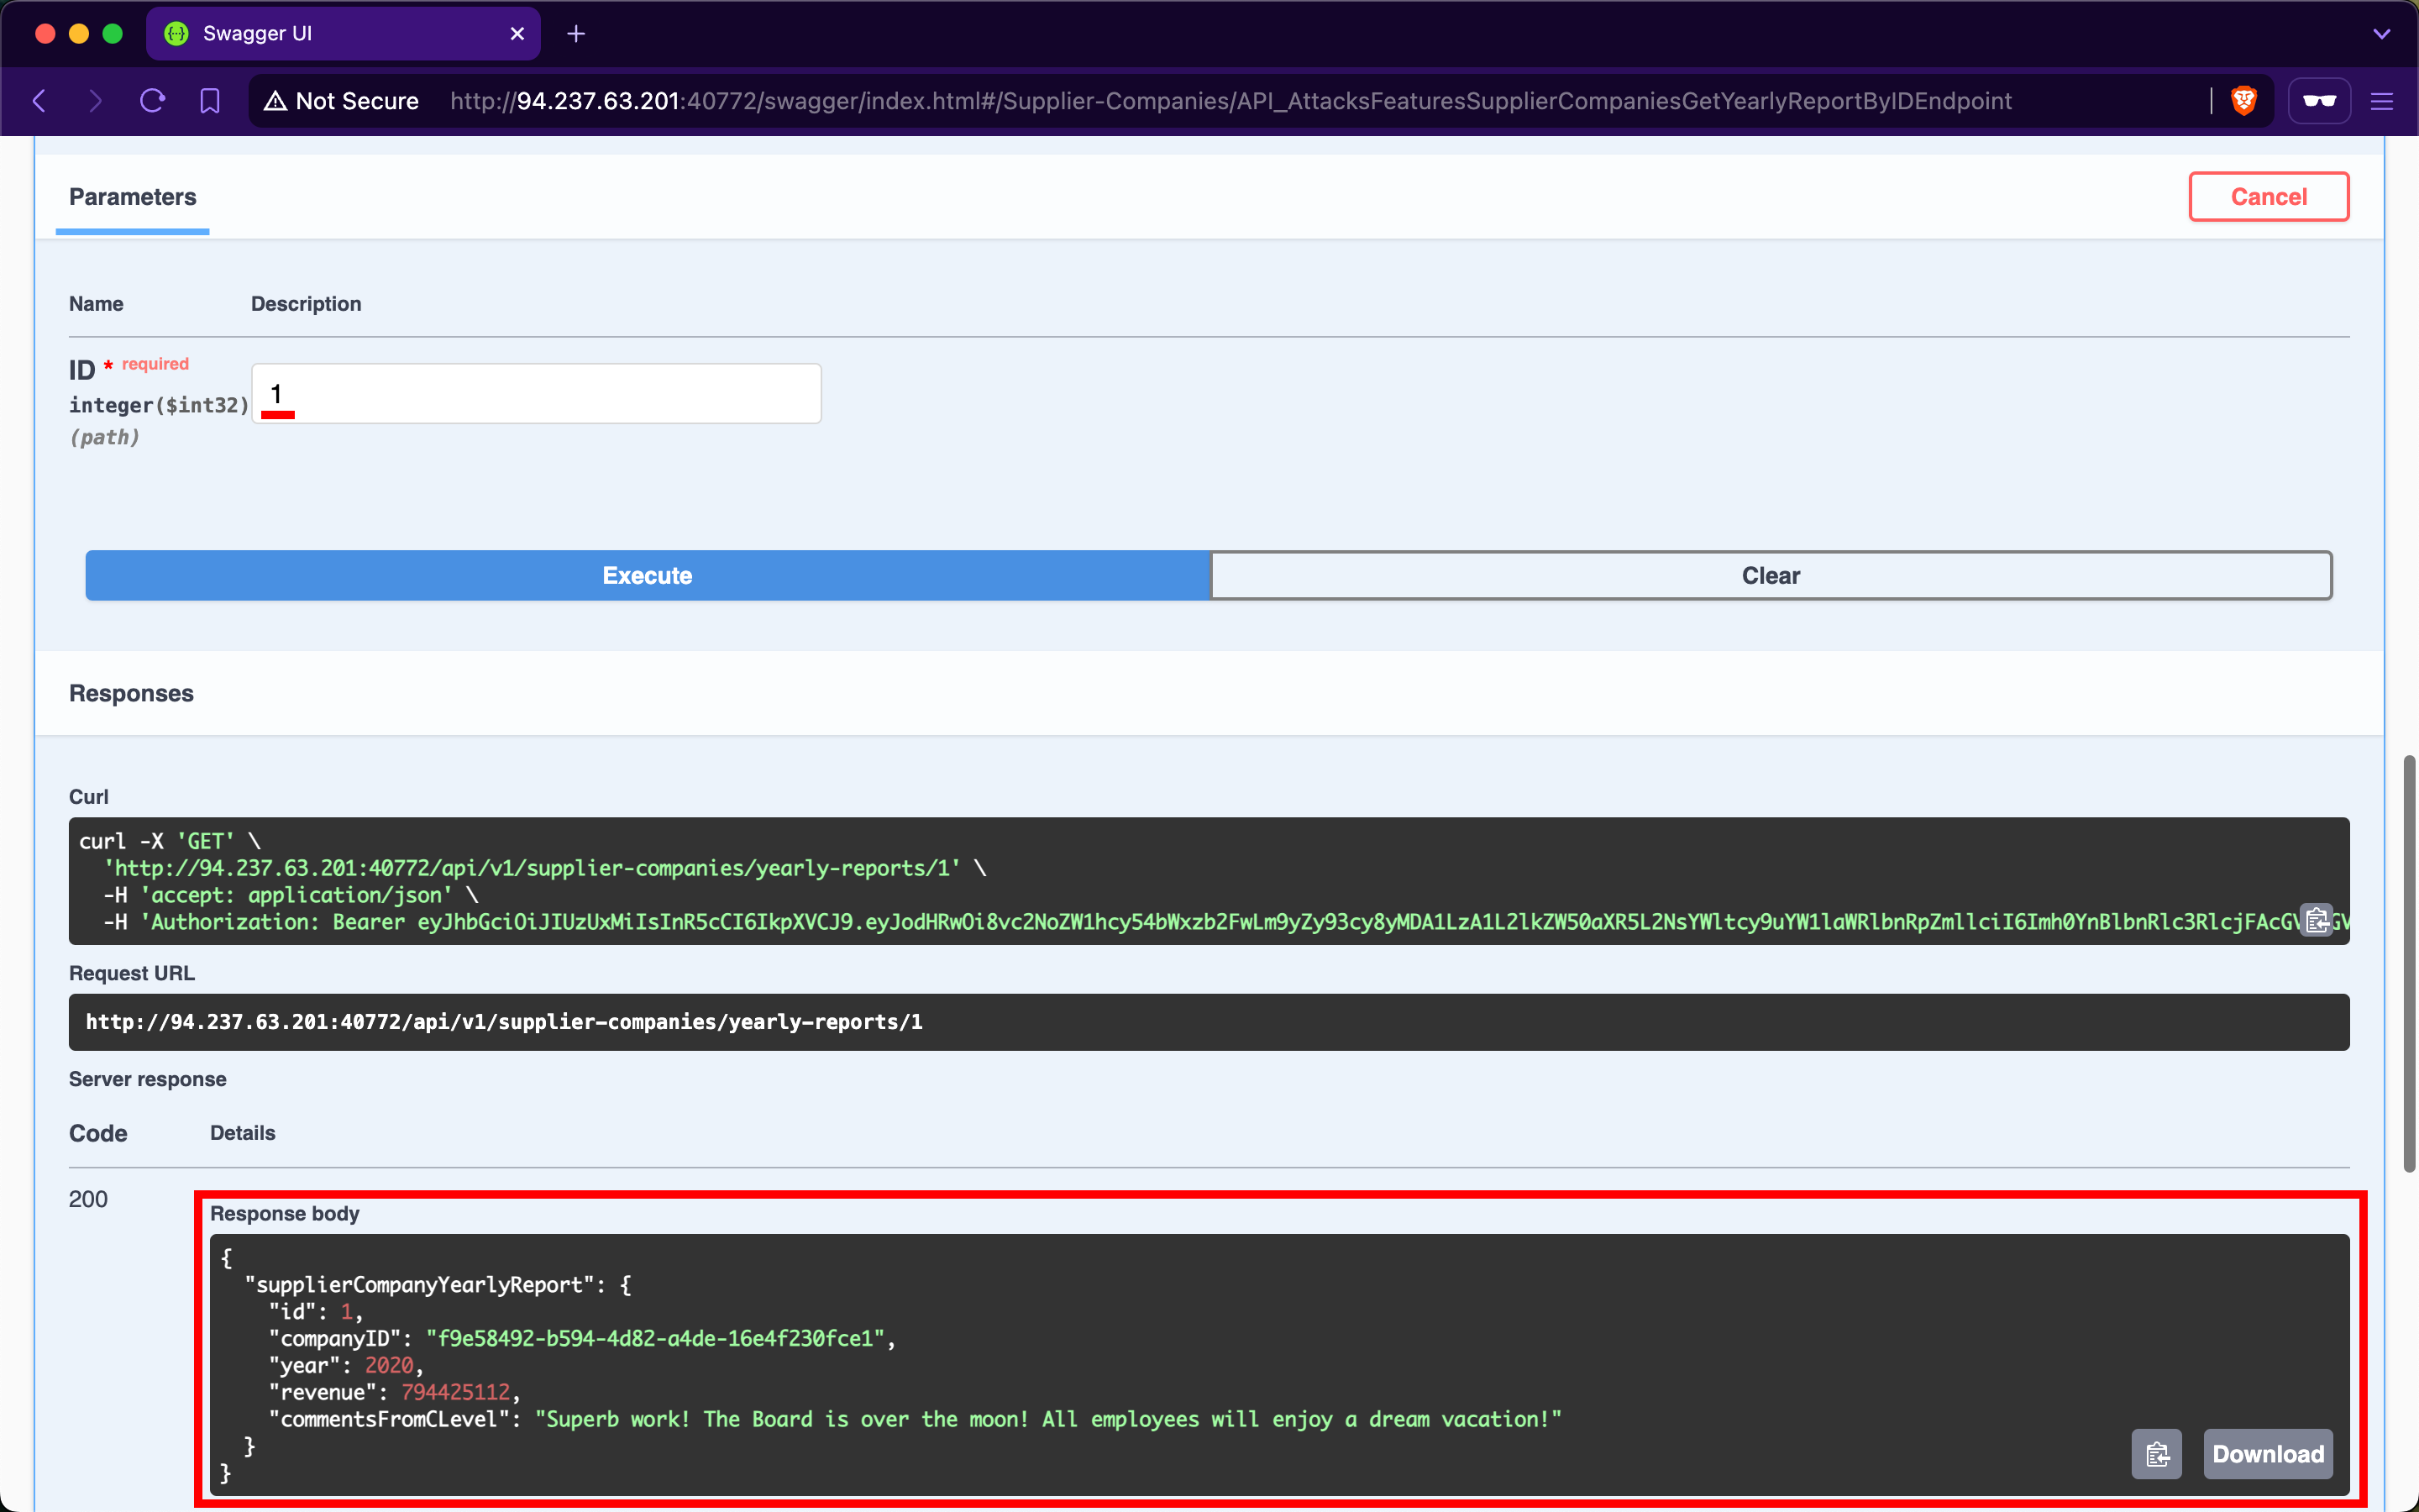Go back using the browser back arrow
Viewport: 2419px width, 1512px height.
(40, 101)
